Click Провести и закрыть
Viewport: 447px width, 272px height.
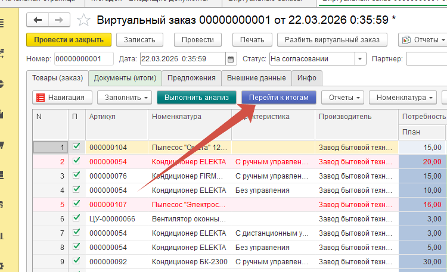point(69,40)
